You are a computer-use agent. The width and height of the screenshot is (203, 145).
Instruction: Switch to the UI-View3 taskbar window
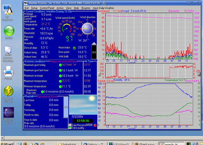point(120,144)
